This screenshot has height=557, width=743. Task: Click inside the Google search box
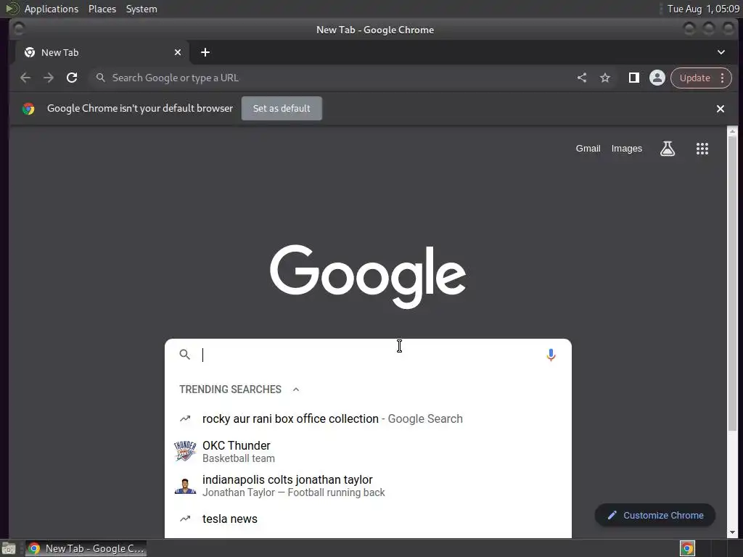click(369, 355)
